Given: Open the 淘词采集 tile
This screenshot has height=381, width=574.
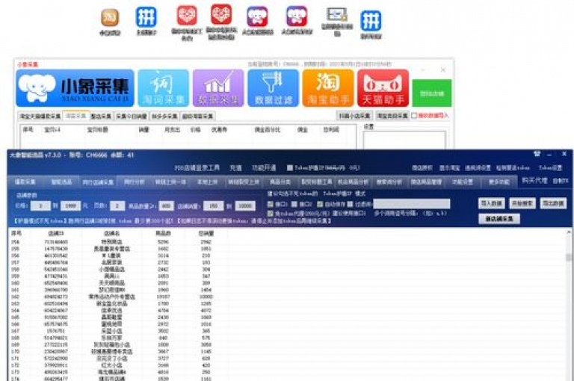Looking at the screenshot, I should click(x=163, y=88).
